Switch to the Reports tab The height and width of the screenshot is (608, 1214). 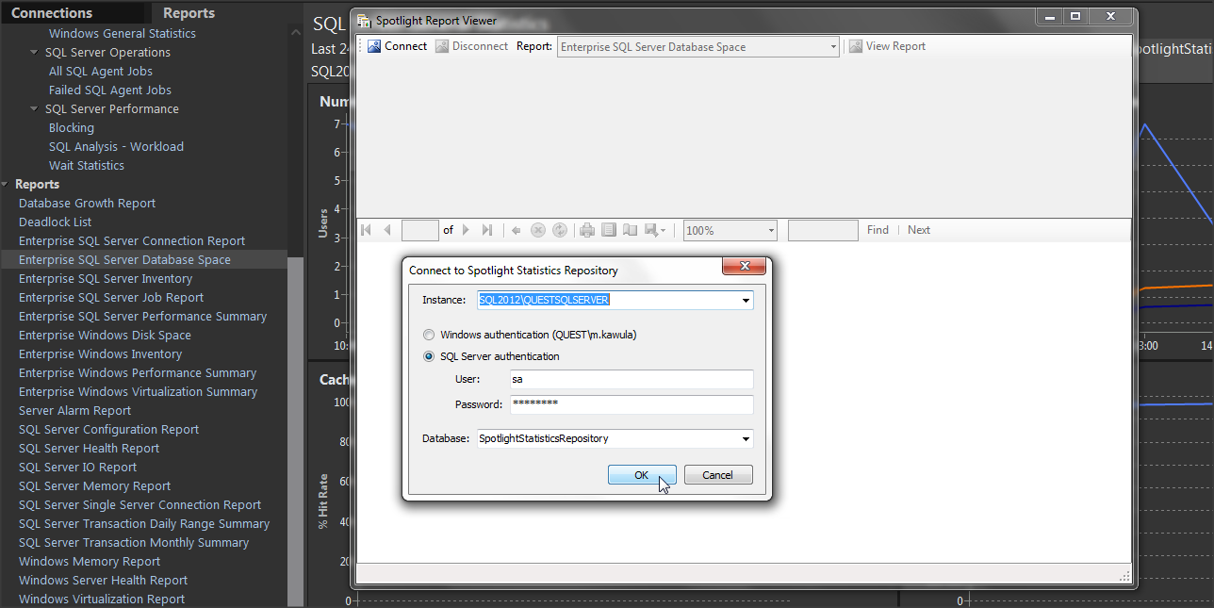point(189,13)
